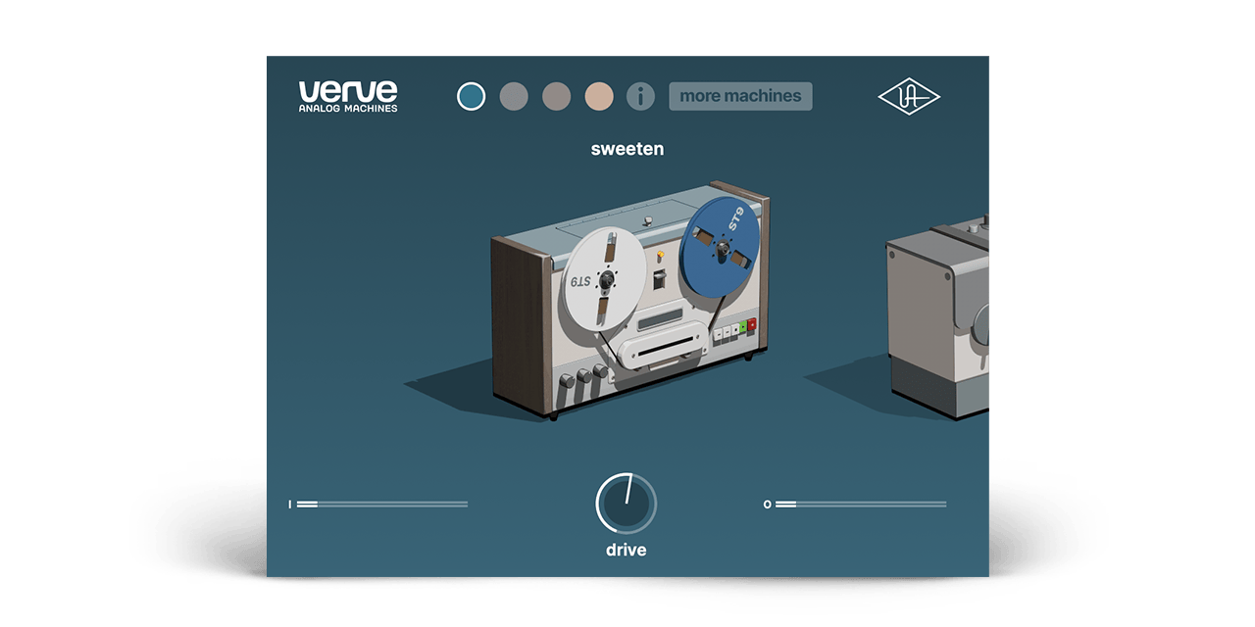Select the sweeten machine label

[627, 149]
